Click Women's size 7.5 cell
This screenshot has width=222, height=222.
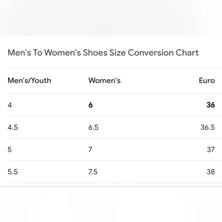pos(93,172)
